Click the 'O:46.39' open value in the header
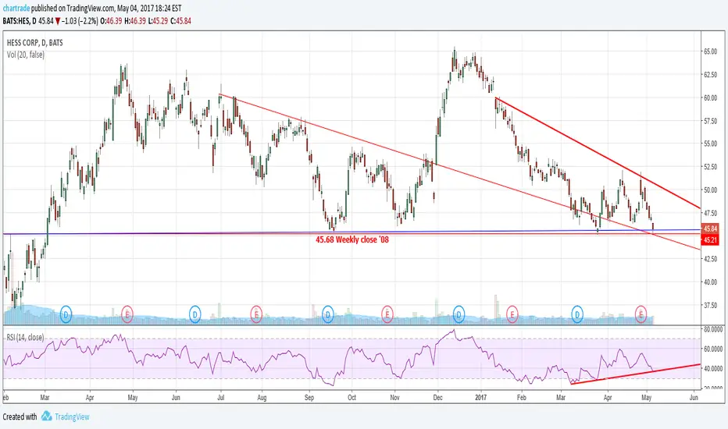Screen dimensions: 728x429 click(x=111, y=21)
